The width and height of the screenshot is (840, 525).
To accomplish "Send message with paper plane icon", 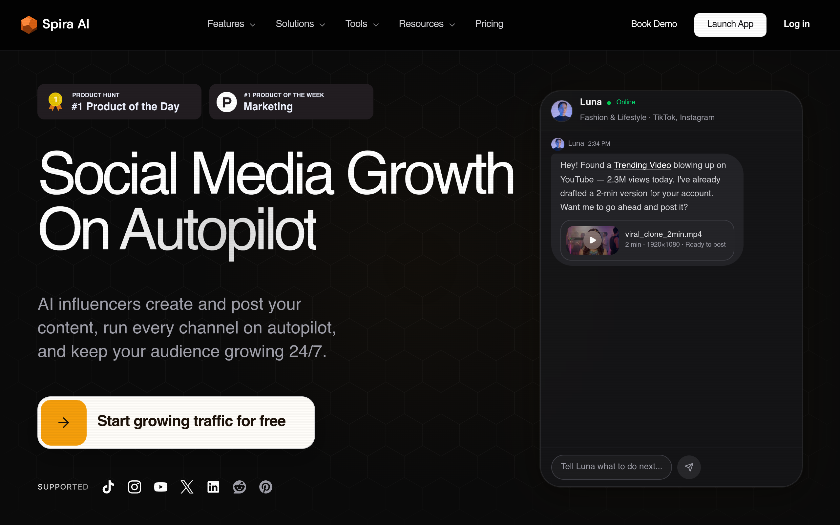I will 689,467.
